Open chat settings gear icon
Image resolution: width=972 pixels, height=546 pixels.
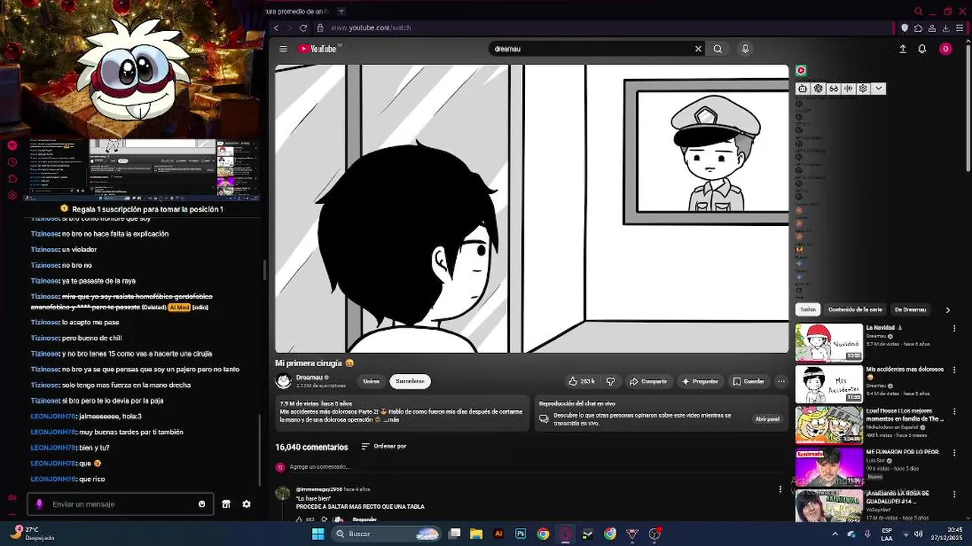[x=247, y=504]
